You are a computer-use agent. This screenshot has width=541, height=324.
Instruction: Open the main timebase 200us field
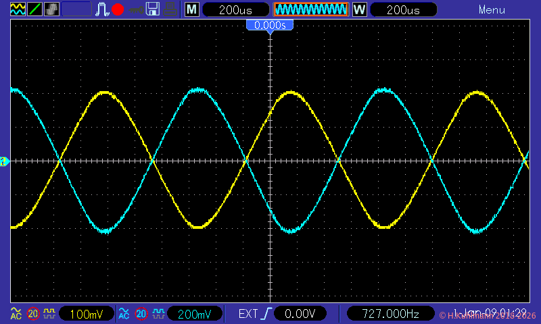[235, 9]
